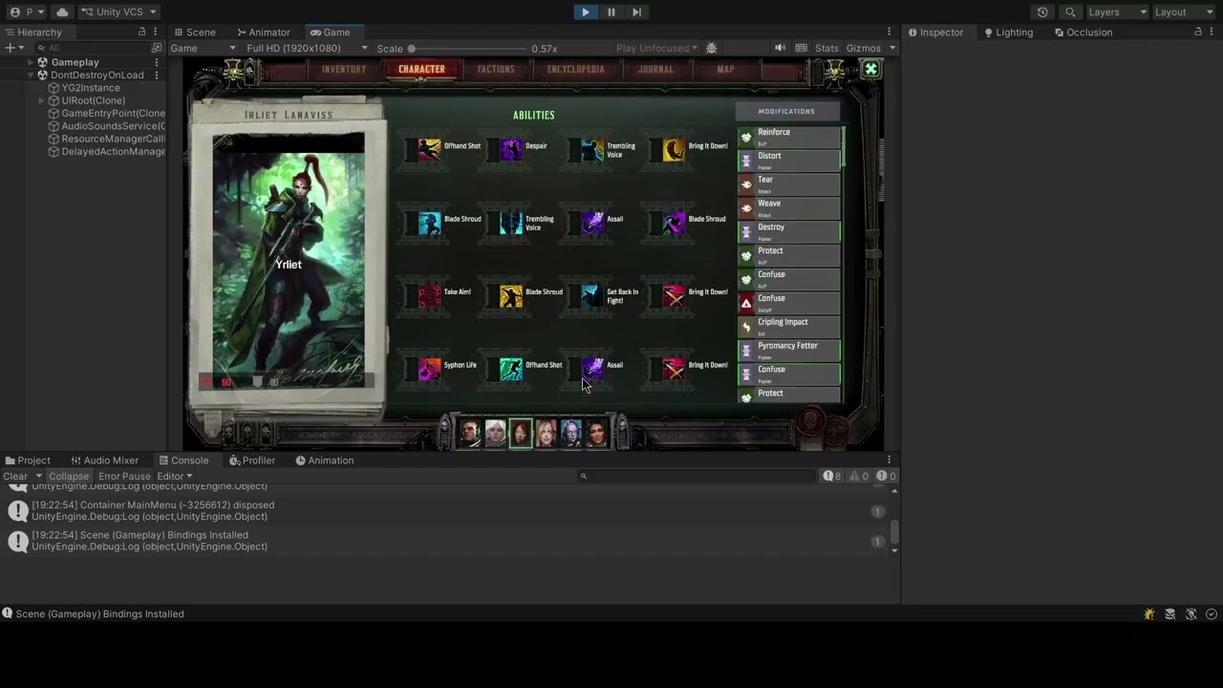Click the Step frame button
Image resolution: width=1223 pixels, height=688 pixels.
pyautogui.click(x=637, y=12)
